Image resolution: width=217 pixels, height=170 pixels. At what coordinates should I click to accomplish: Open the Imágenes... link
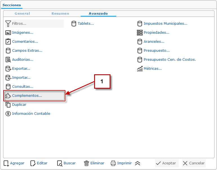(x=23, y=33)
